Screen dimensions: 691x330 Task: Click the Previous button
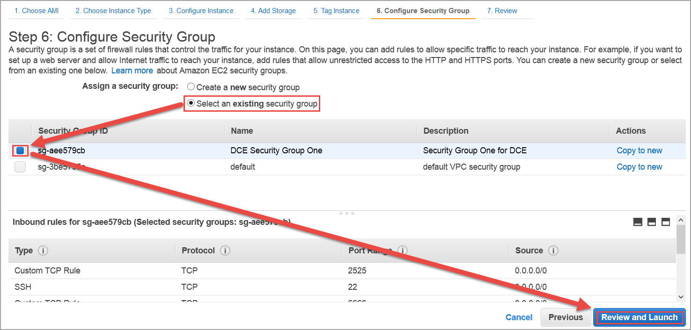coord(566,317)
